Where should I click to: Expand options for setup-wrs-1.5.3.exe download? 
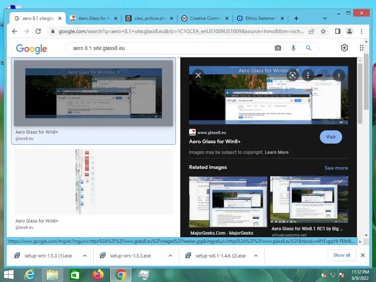pos(170,256)
